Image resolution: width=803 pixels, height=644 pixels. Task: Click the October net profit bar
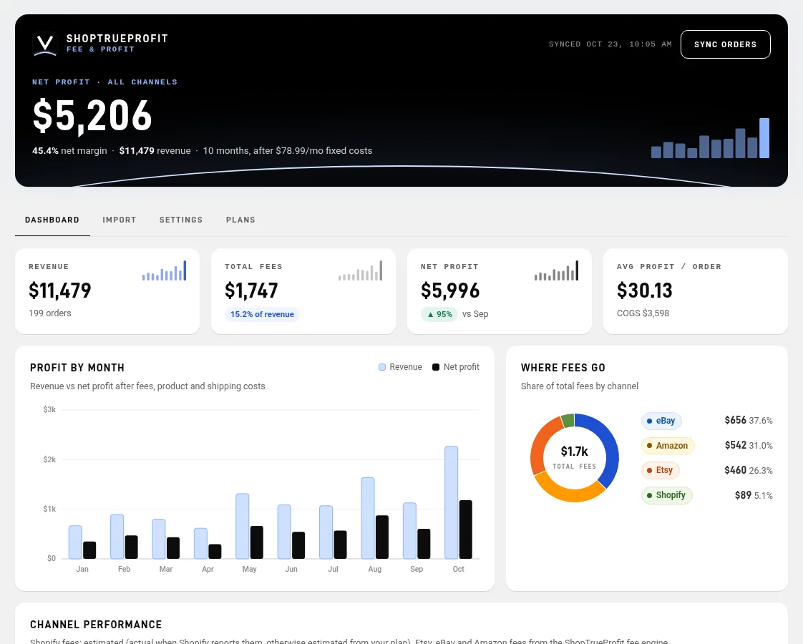click(x=465, y=530)
